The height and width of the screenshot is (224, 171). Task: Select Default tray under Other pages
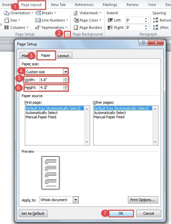[x=123, y=108]
